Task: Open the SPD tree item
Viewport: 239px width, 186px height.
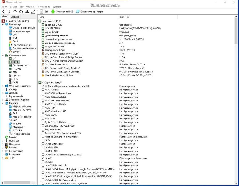Action: pyautogui.click(x=15, y=72)
